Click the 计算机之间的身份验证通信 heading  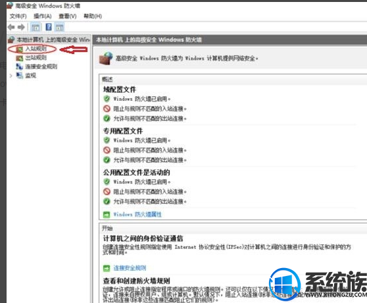pyautogui.click(x=143, y=238)
